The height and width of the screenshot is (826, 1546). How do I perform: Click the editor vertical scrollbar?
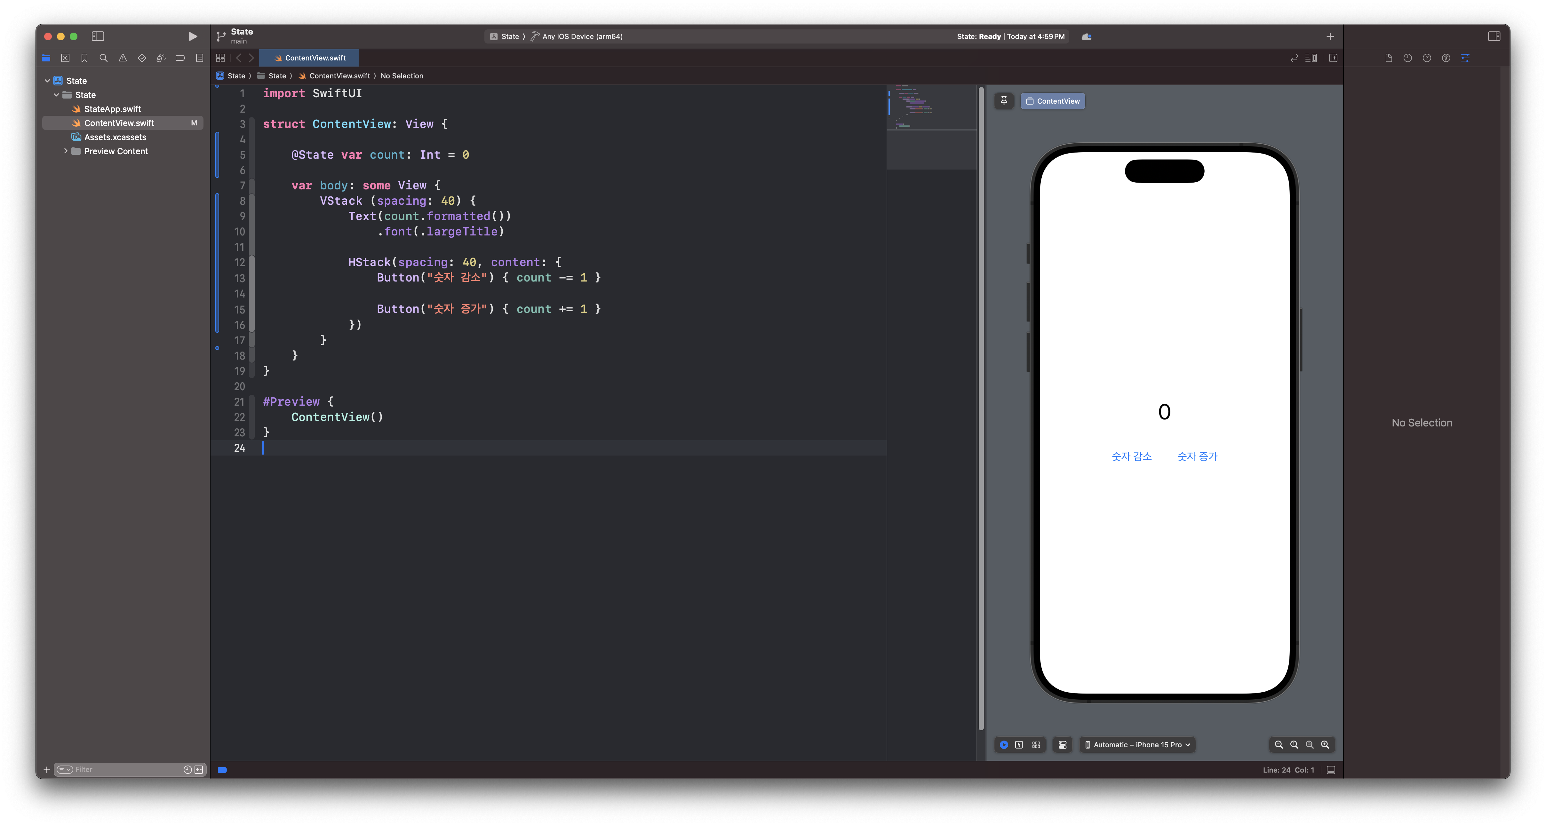981,408
